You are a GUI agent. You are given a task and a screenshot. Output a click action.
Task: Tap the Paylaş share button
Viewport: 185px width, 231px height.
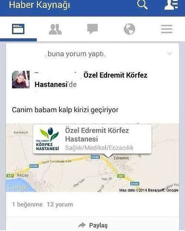(x=93, y=225)
